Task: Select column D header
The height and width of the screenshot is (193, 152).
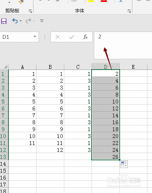Action: point(105,67)
